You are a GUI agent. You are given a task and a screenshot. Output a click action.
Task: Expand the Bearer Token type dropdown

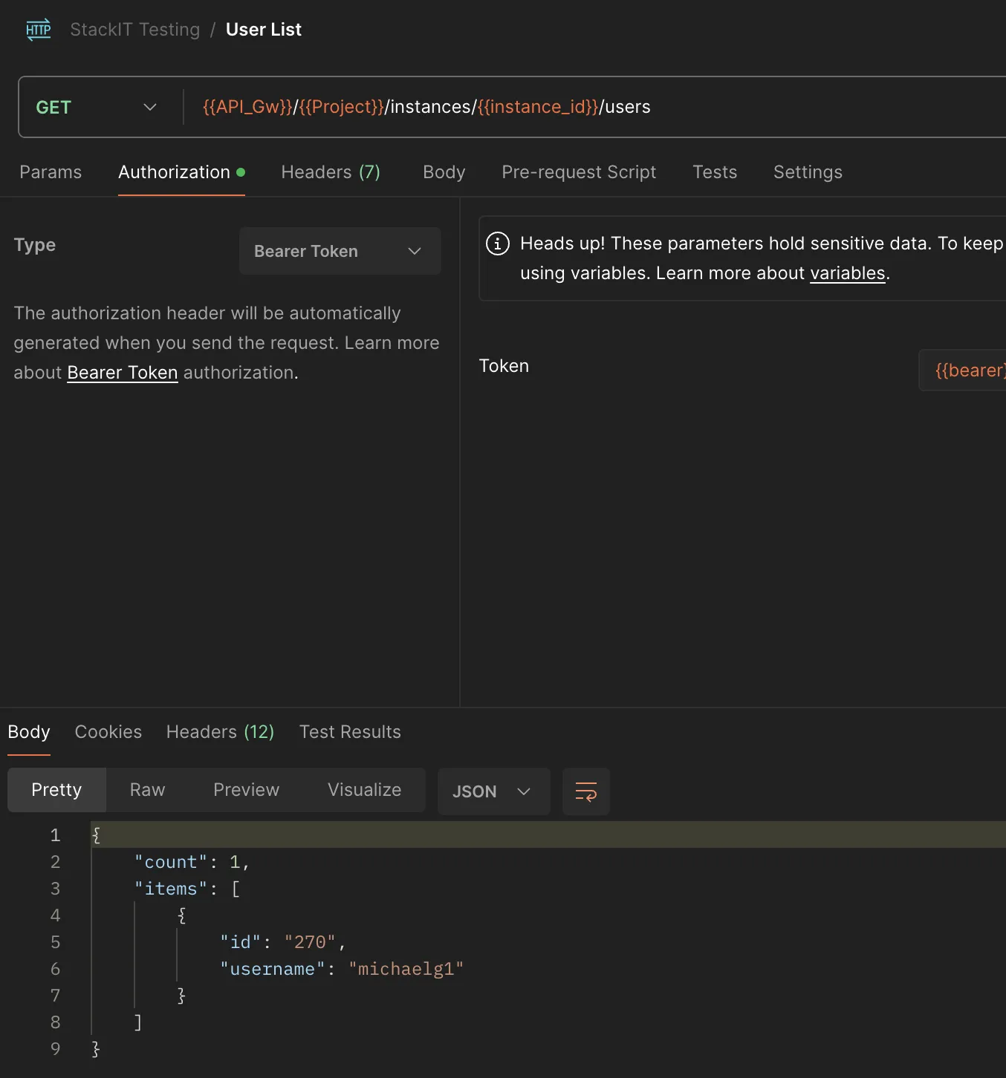tap(340, 252)
